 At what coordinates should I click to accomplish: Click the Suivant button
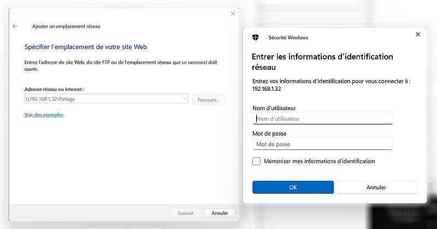(185, 213)
